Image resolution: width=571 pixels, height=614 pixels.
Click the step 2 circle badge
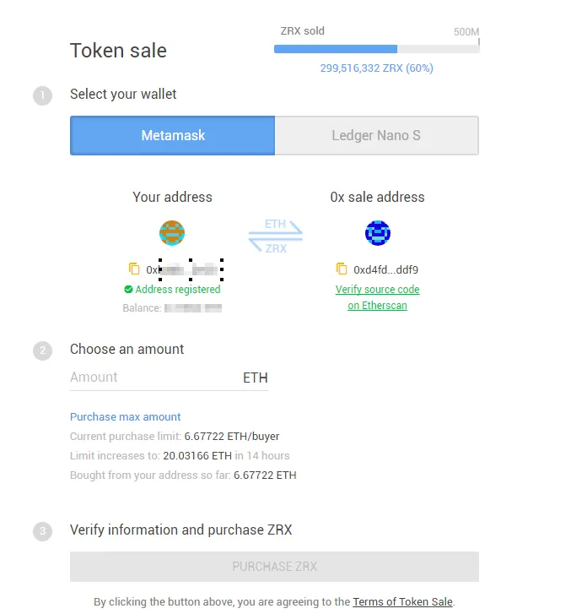pos(42,350)
